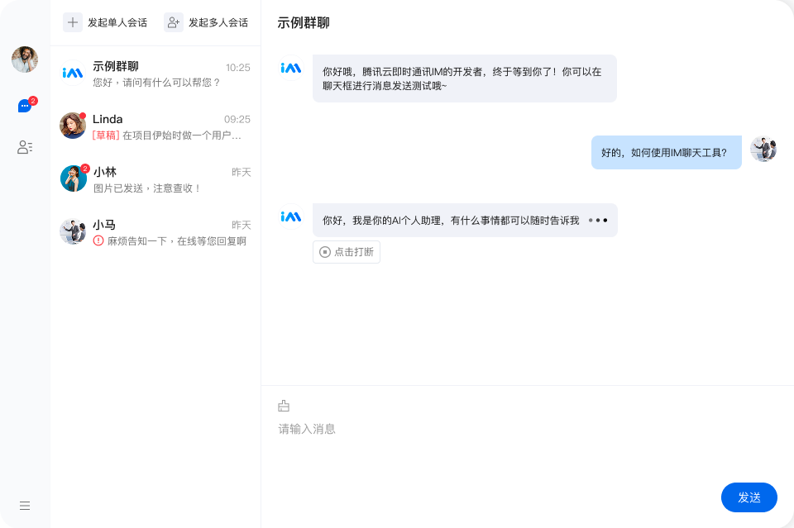The height and width of the screenshot is (528, 794).
Task: Select the 示例群聊 conversation
Action: pos(155,74)
